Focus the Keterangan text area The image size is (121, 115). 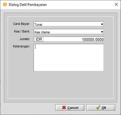tap(69, 58)
